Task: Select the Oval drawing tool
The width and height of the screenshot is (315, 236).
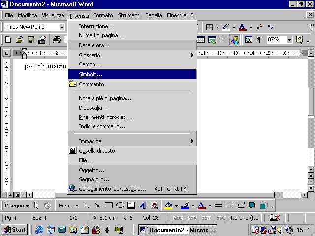Action: pyautogui.click(x=120, y=206)
